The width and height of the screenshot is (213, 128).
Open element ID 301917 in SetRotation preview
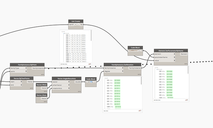[117, 104]
